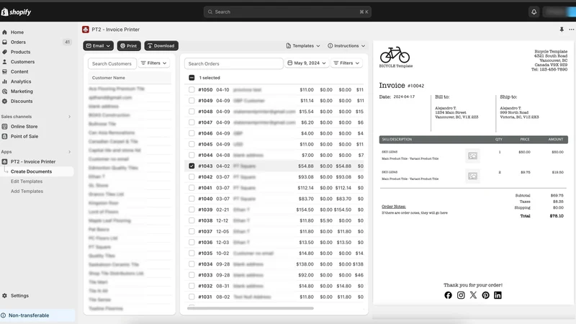Click the Marketing target icon
576x324 pixels.
[x=4, y=91]
